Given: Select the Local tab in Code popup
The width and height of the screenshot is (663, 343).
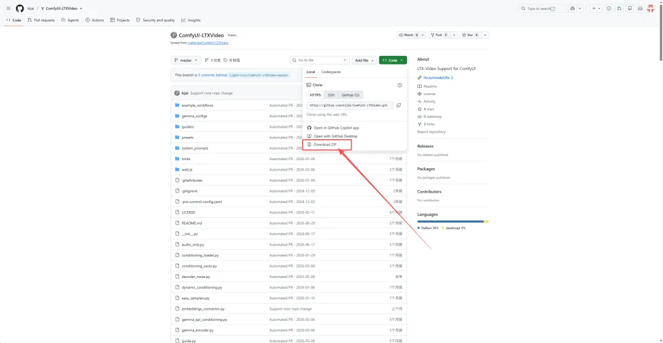Looking at the screenshot, I should coord(311,72).
